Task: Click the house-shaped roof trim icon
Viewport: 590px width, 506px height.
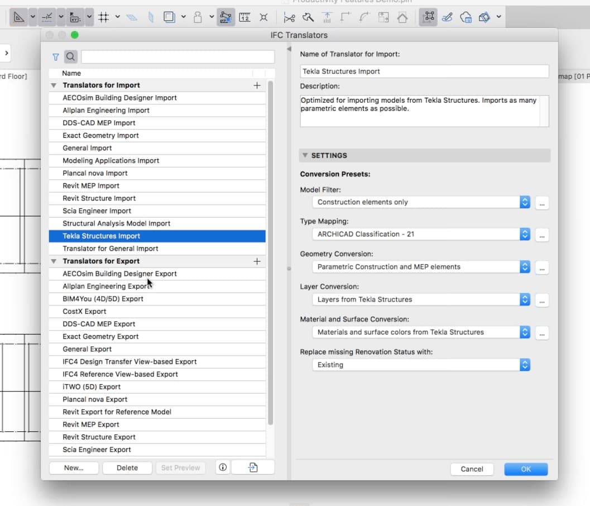Action: [402, 17]
